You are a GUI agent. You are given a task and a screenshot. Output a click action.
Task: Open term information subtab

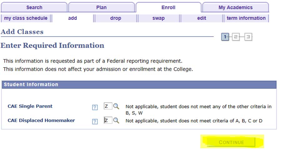click(x=246, y=18)
